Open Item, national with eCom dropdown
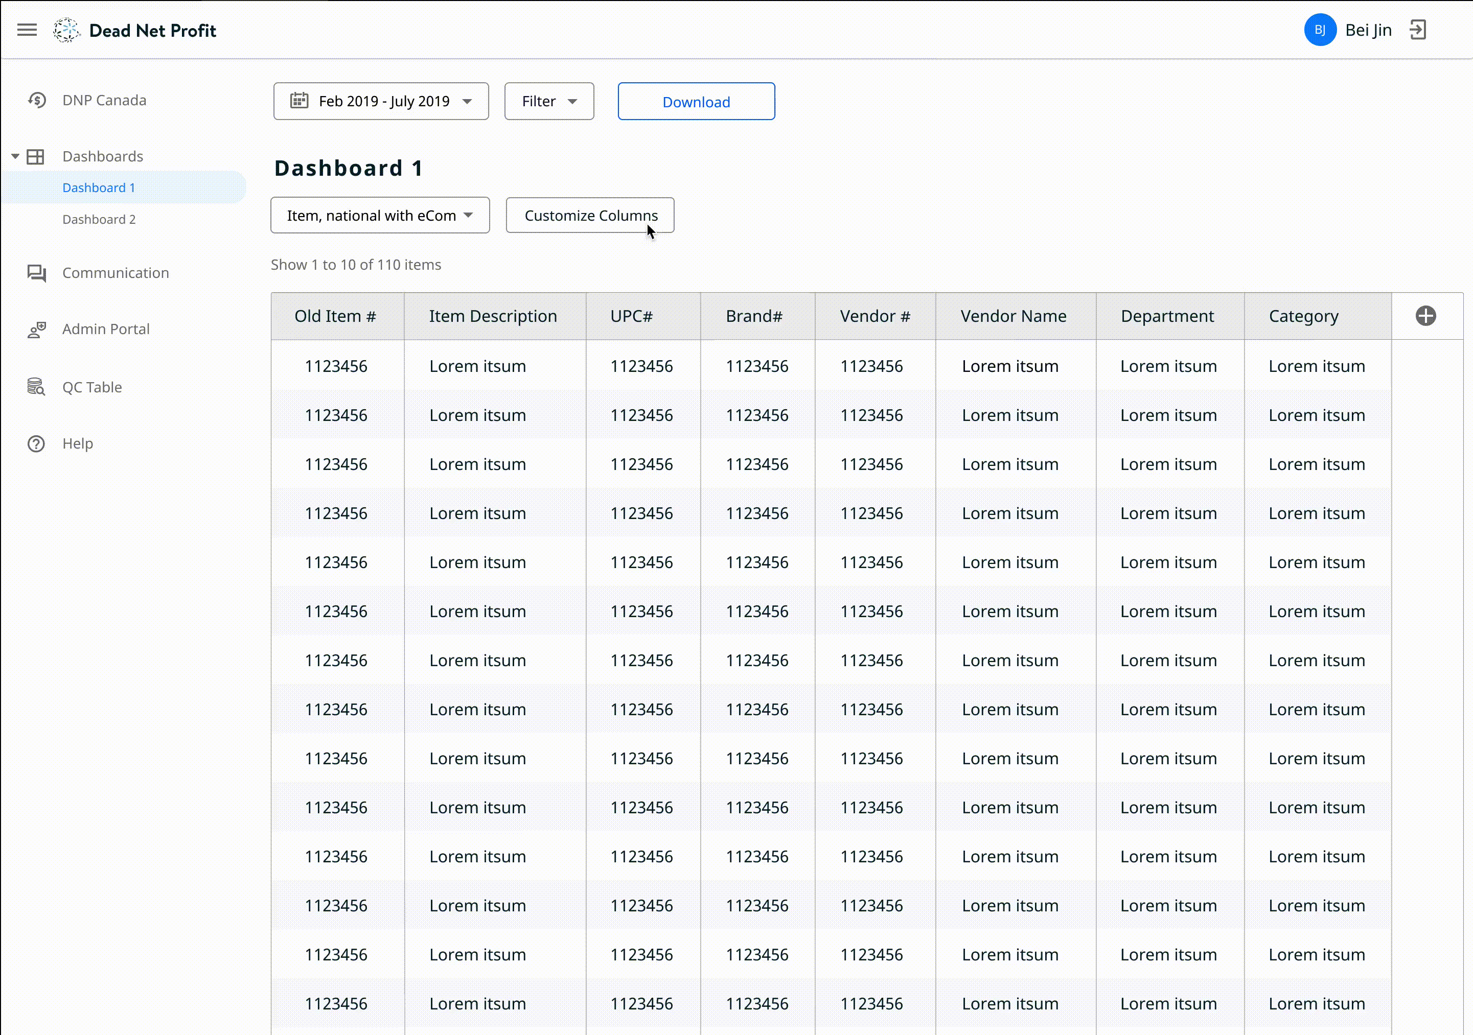Image resolution: width=1473 pixels, height=1035 pixels. [x=380, y=216]
